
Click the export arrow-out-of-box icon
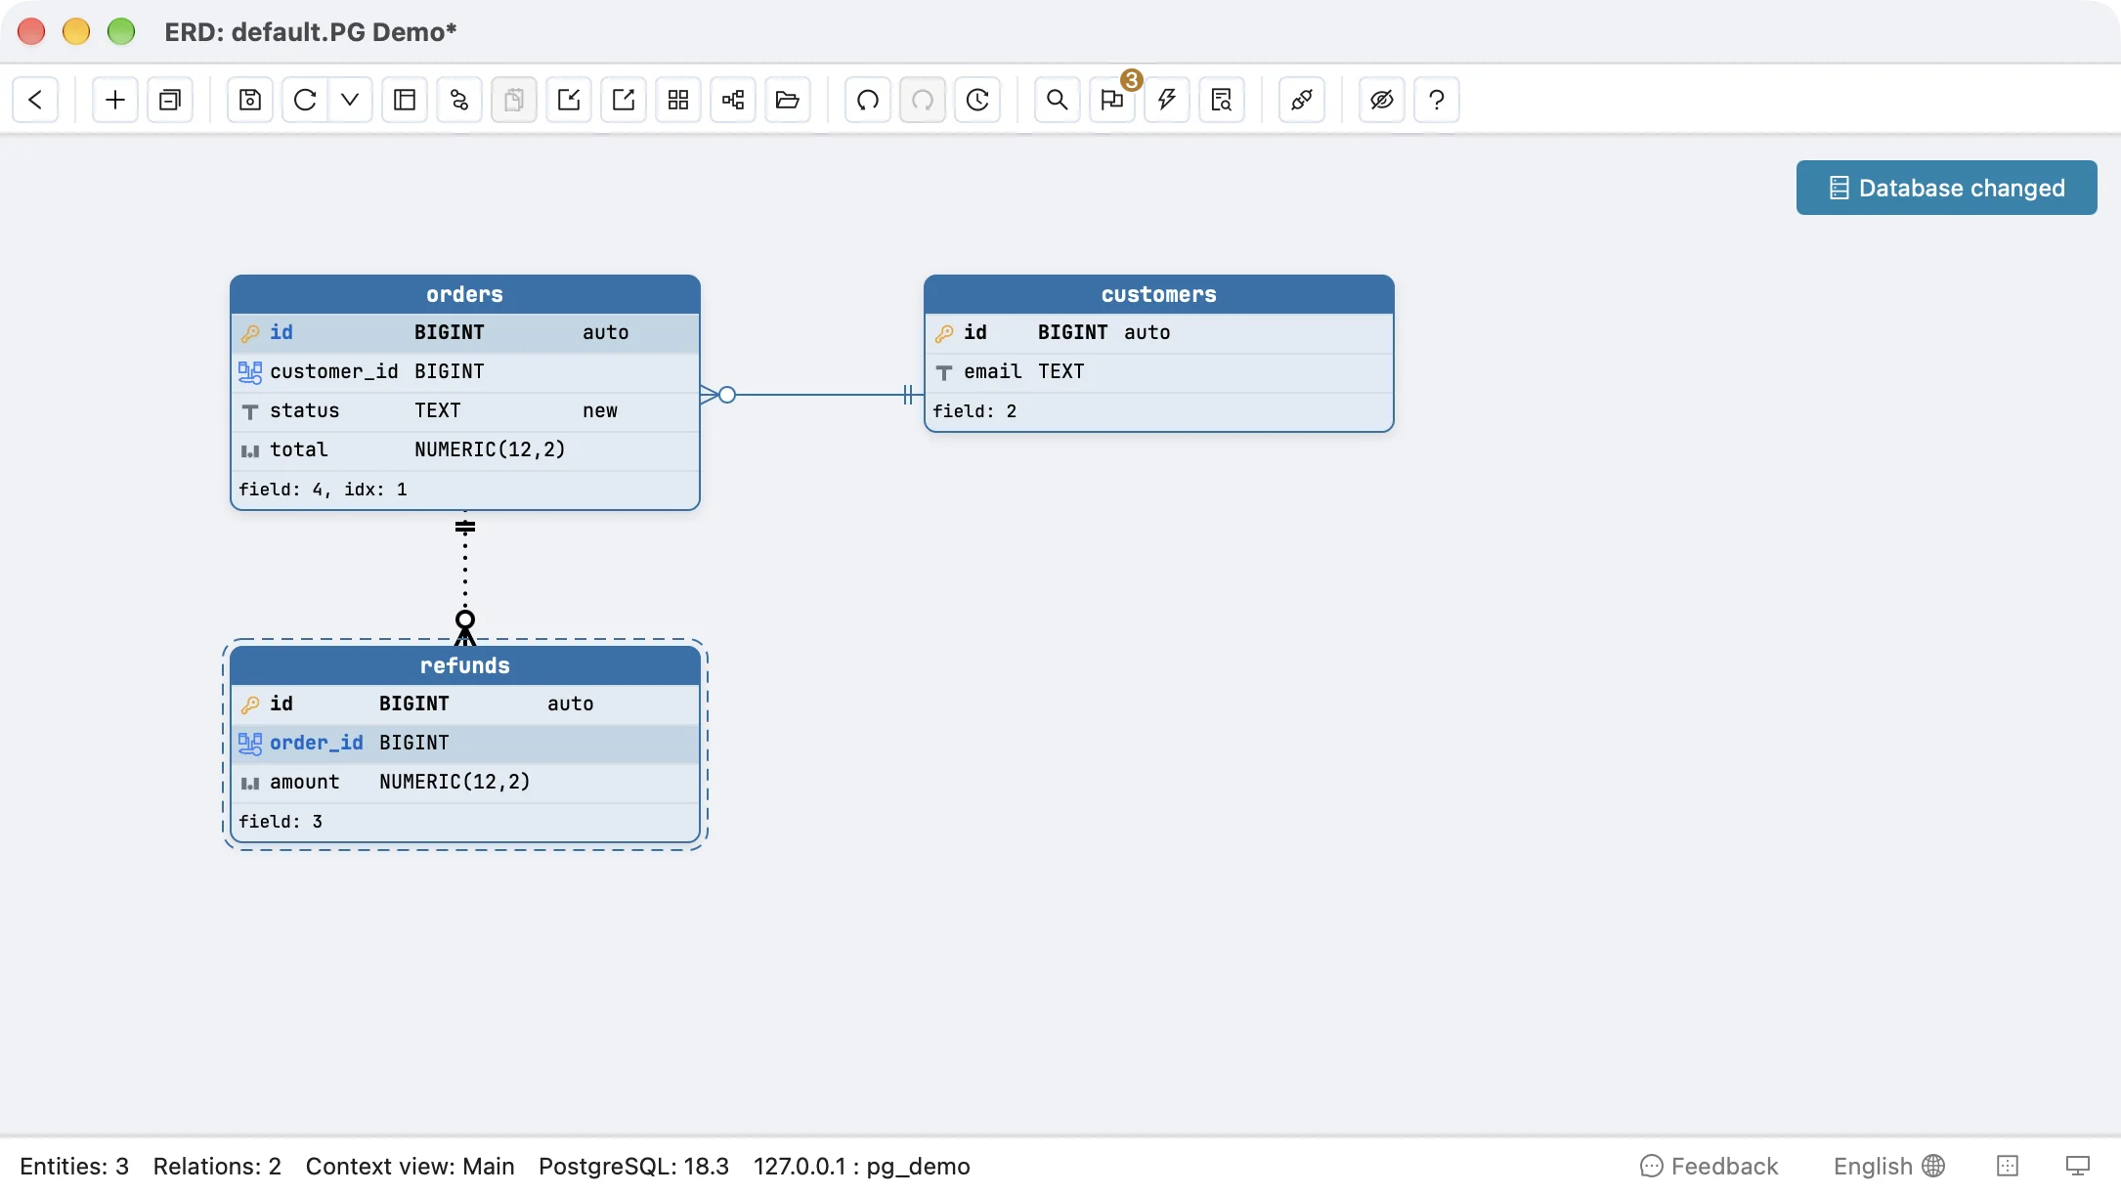(624, 100)
